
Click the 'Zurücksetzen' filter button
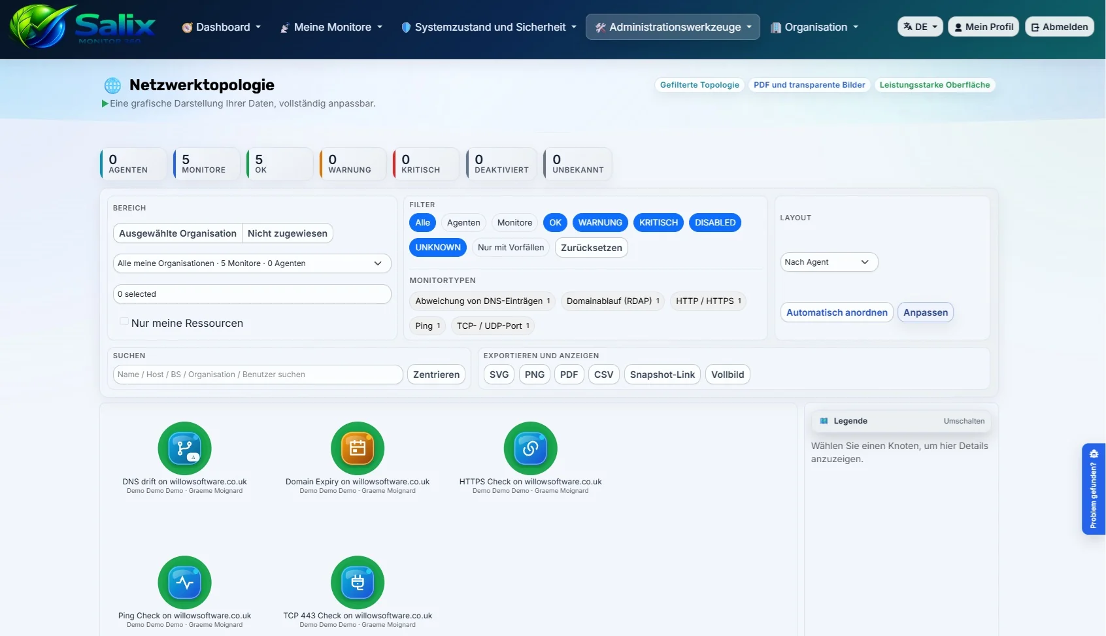(x=592, y=248)
